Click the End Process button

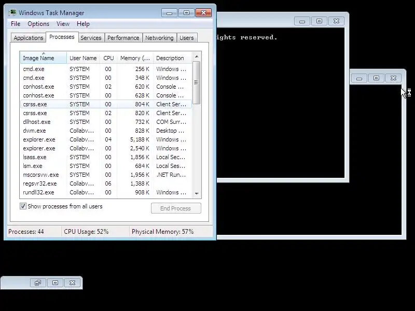pos(176,208)
